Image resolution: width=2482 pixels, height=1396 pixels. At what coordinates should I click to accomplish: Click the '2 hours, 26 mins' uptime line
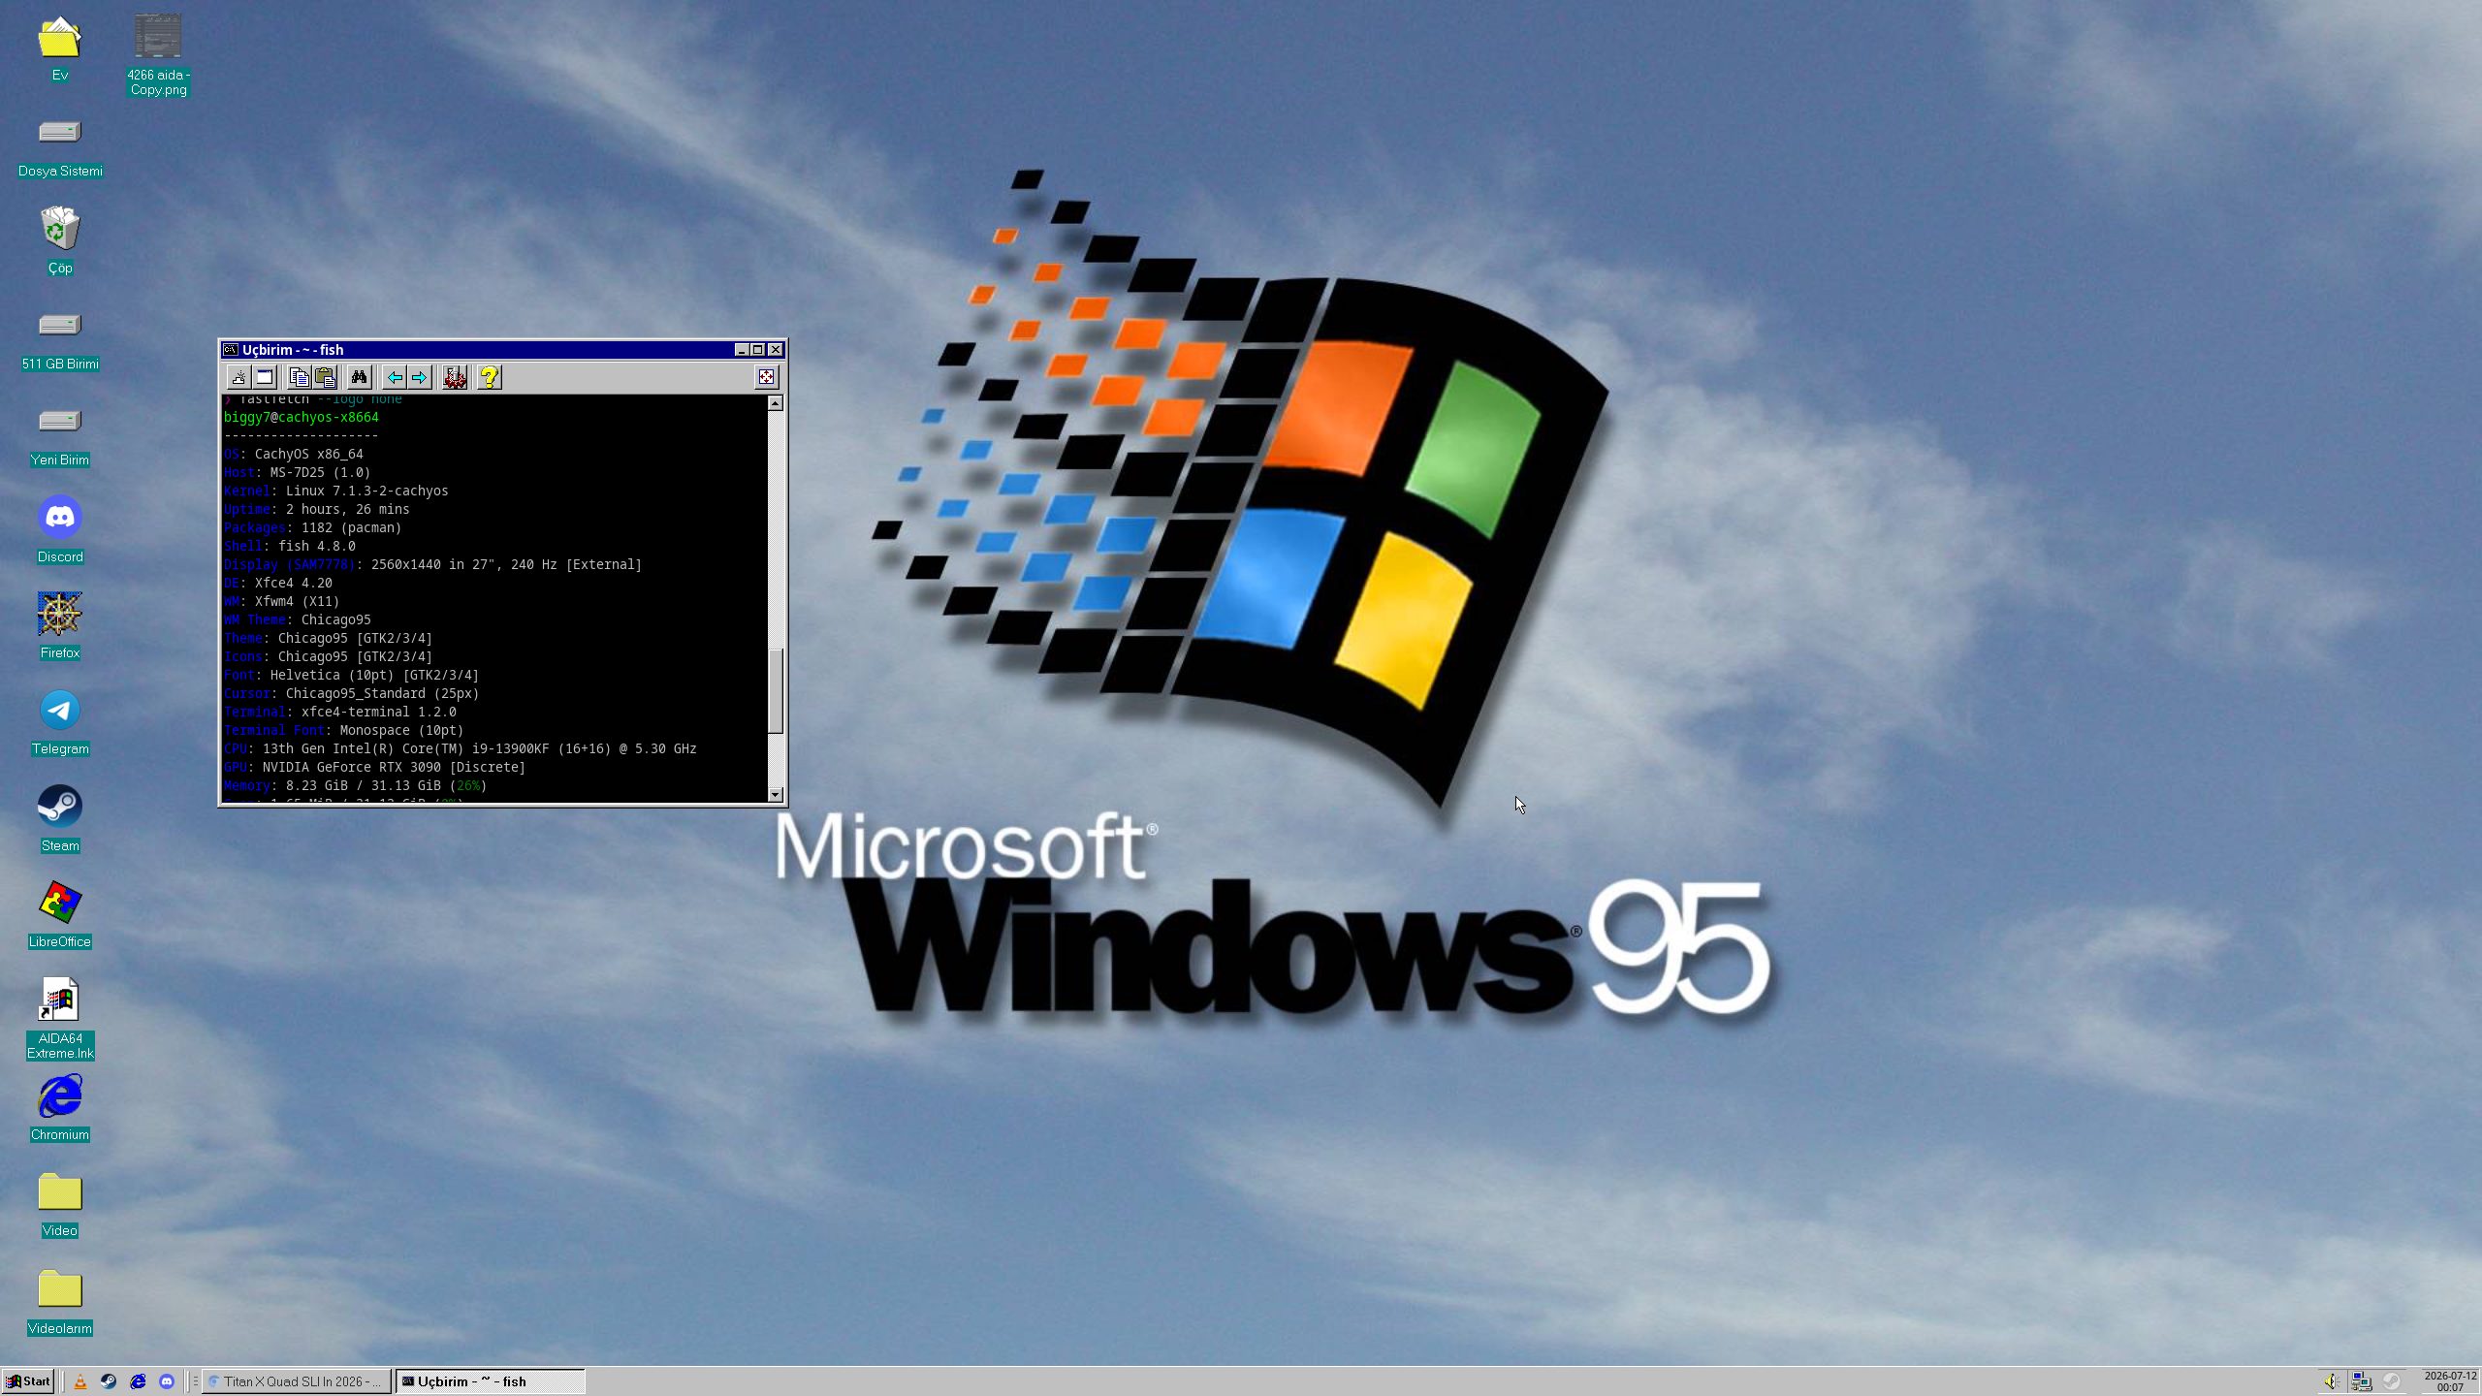click(347, 510)
